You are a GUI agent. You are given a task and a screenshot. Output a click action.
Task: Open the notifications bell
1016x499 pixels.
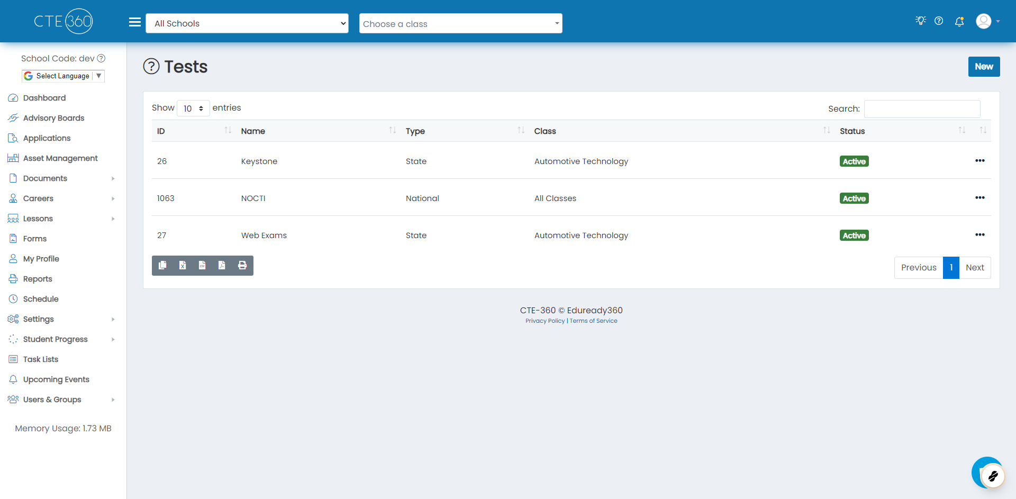(959, 21)
